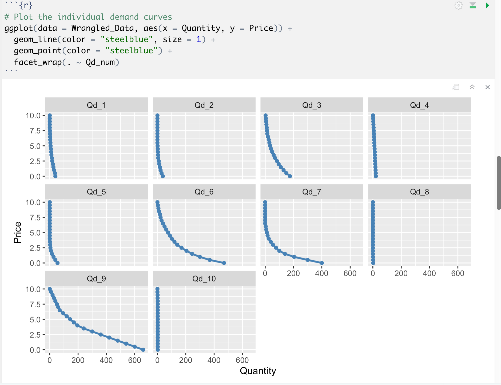Clear the chunk output
Image resolution: width=501 pixels, height=385 pixels.
(x=488, y=87)
